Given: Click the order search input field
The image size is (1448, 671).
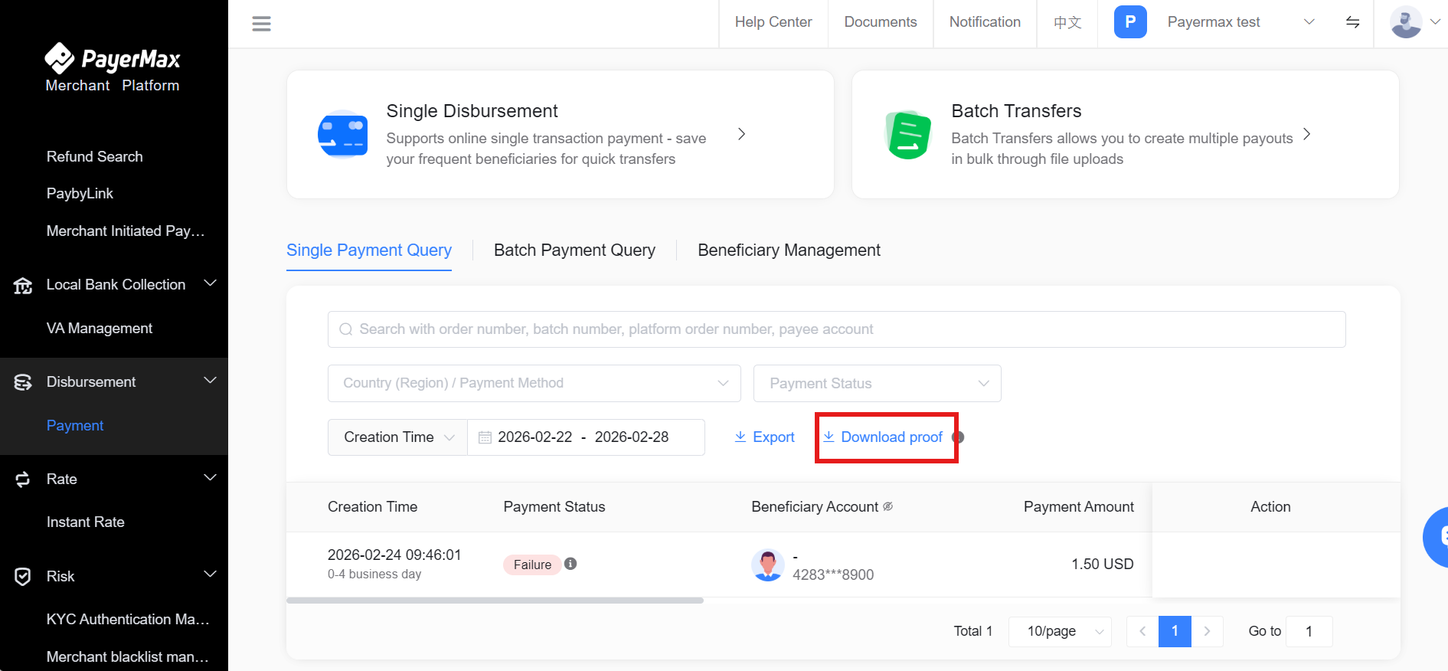Looking at the screenshot, I should tap(836, 329).
